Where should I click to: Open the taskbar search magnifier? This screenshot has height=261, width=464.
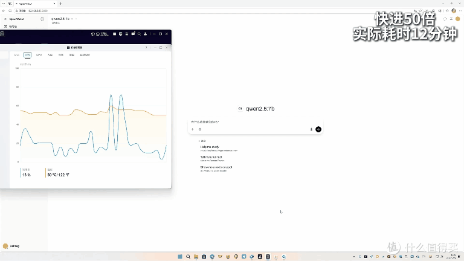point(188,257)
